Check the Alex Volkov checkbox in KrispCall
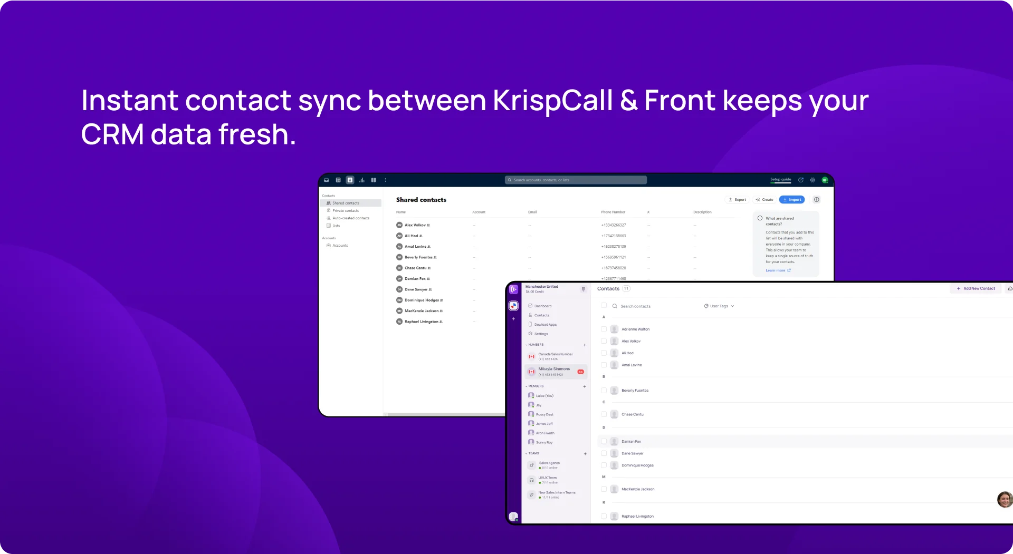The height and width of the screenshot is (554, 1013). [604, 341]
